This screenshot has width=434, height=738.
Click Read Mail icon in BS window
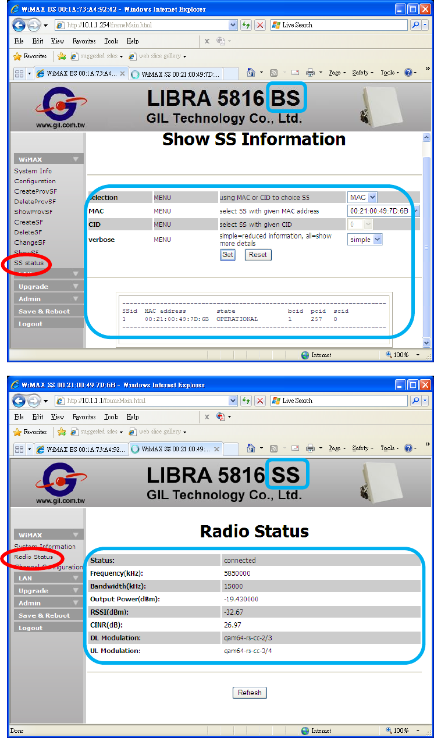click(x=295, y=73)
